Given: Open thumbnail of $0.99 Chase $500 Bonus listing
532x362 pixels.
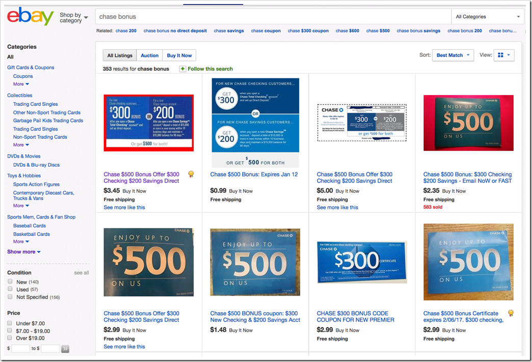Looking at the screenshot, I should click(255, 123).
